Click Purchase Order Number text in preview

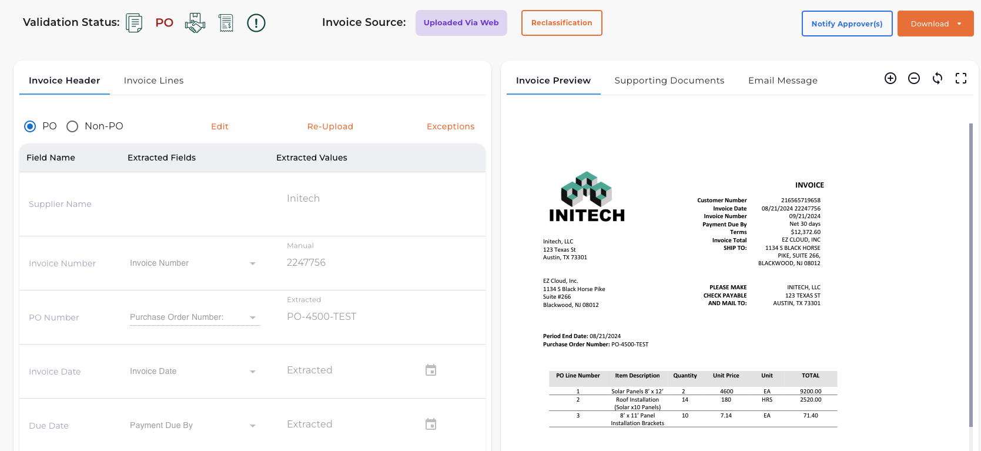[x=595, y=345]
